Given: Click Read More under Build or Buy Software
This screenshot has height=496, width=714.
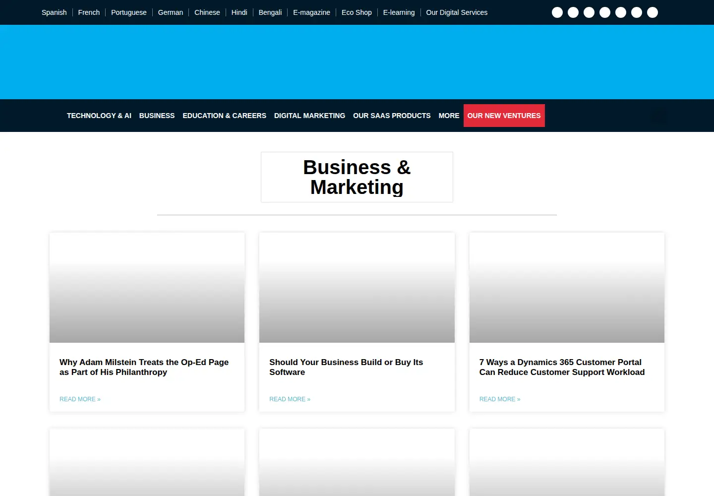Looking at the screenshot, I should [x=290, y=399].
